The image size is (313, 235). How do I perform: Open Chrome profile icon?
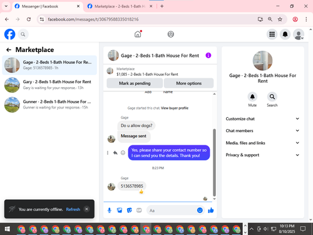295,19
